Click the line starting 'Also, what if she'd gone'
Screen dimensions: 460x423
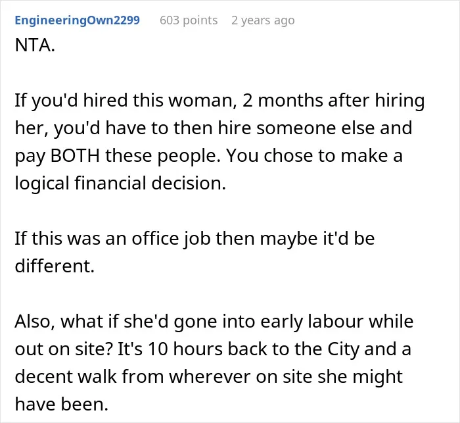tap(214, 322)
